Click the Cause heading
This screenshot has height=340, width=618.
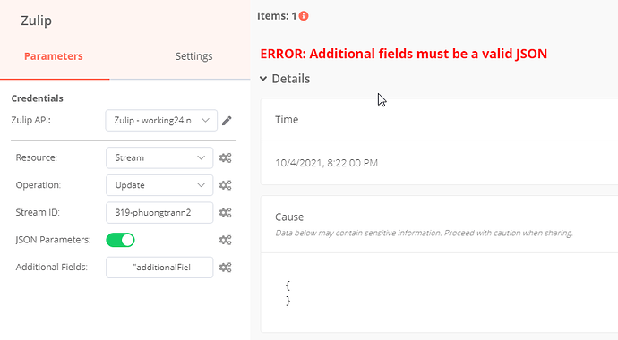(x=289, y=217)
